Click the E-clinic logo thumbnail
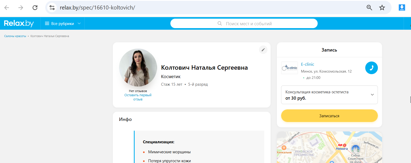411x163 pixels. 290,68
